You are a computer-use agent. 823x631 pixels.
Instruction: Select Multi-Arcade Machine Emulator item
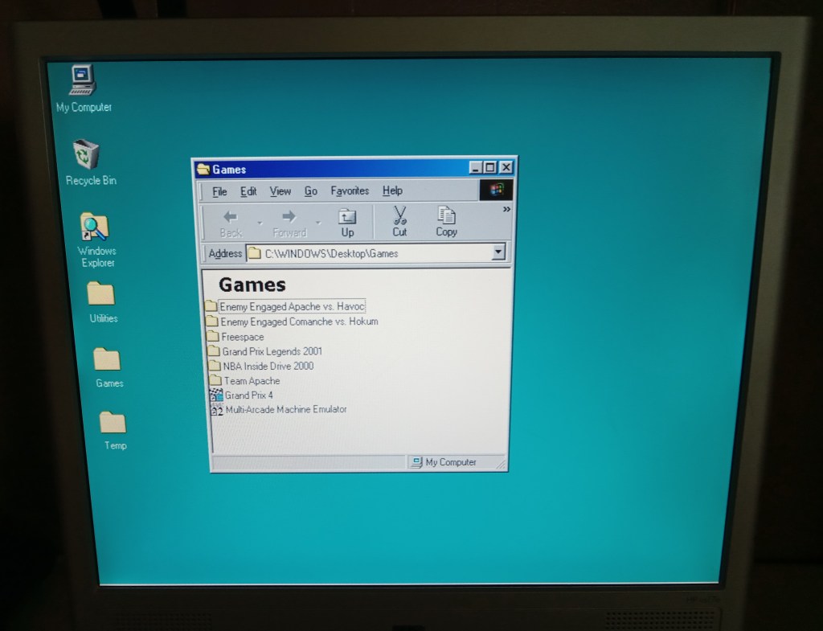click(x=285, y=410)
